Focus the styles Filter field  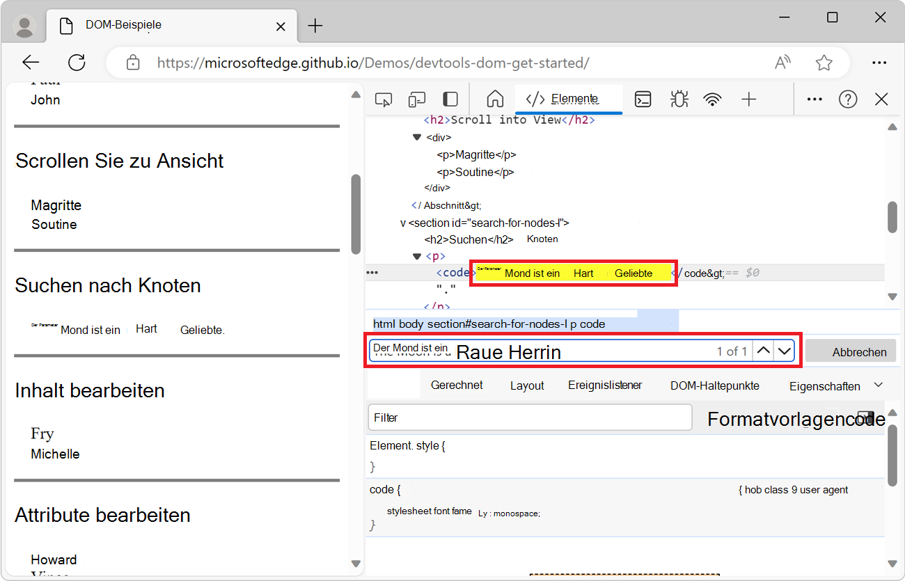[x=530, y=417]
